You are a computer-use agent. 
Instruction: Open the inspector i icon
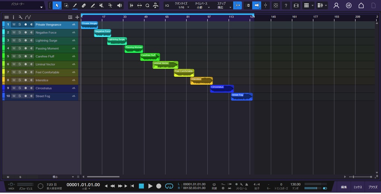coord(13,17)
